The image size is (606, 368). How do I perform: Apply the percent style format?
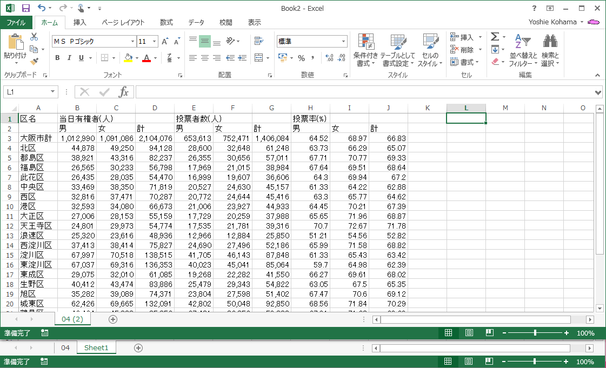tap(302, 58)
